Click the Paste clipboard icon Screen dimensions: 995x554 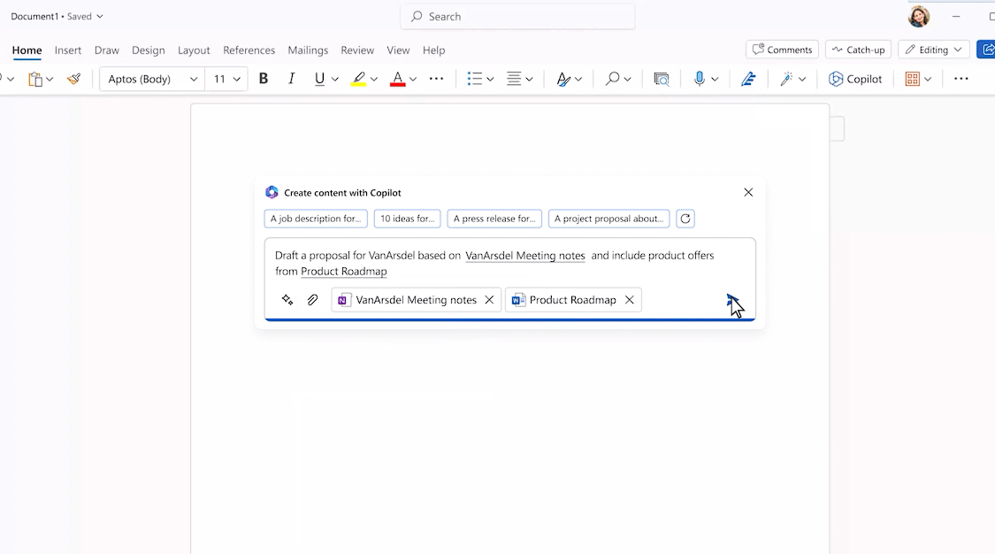[34, 80]
